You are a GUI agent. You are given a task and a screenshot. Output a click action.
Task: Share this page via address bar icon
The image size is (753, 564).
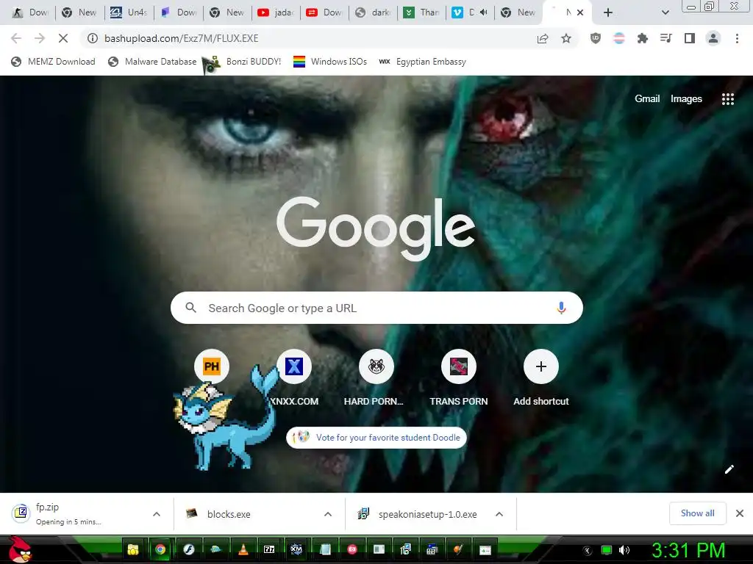point(543,38)
